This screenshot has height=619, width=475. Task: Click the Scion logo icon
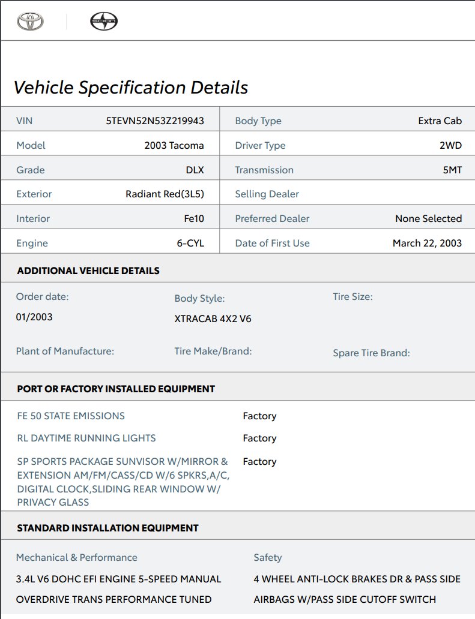click(104, 22)
